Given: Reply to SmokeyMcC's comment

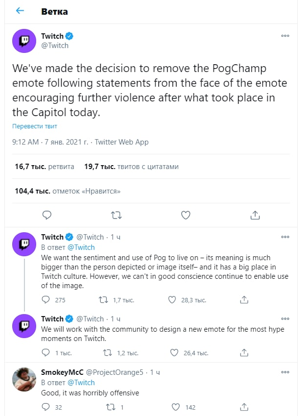Looking at the screenshot, I should (x=46, y=407).
